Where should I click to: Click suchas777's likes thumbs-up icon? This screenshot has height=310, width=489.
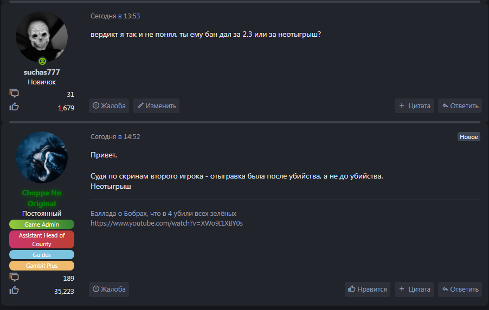pos(14,107)
